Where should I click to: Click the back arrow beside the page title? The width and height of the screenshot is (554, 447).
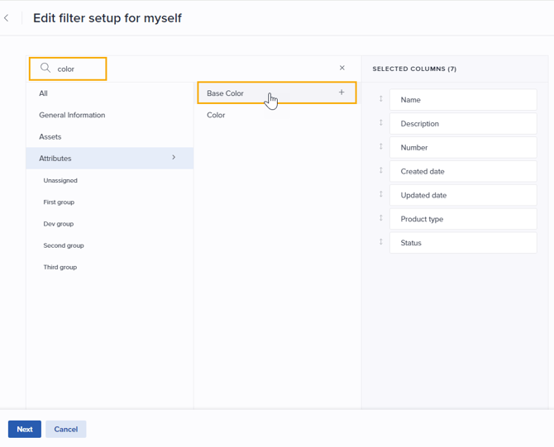click(7, 18)
